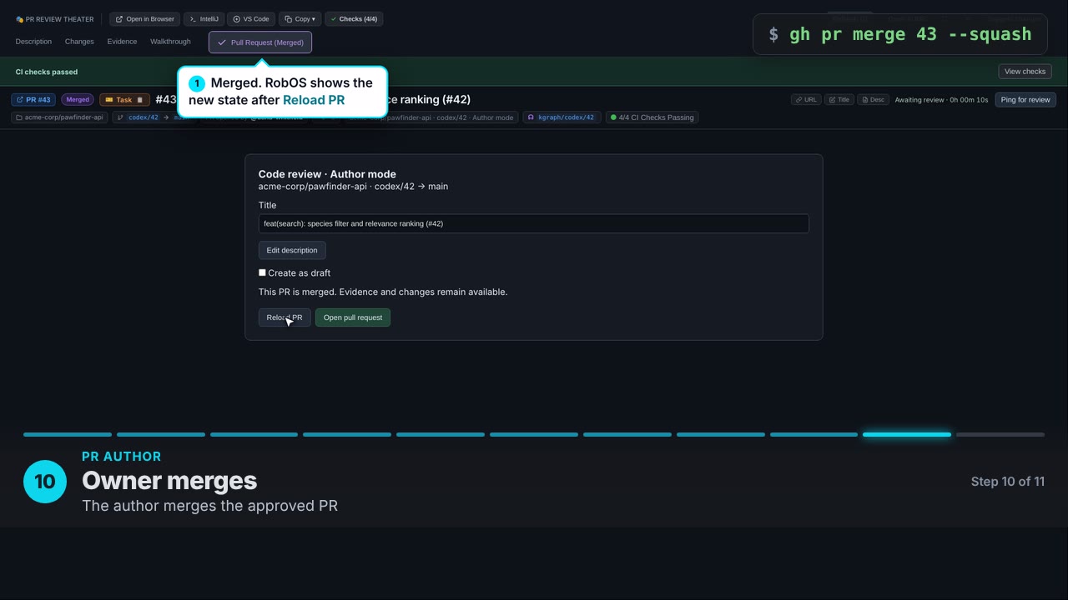
Task: Click View checks in the CI banner
Action: pos(1025,72)
